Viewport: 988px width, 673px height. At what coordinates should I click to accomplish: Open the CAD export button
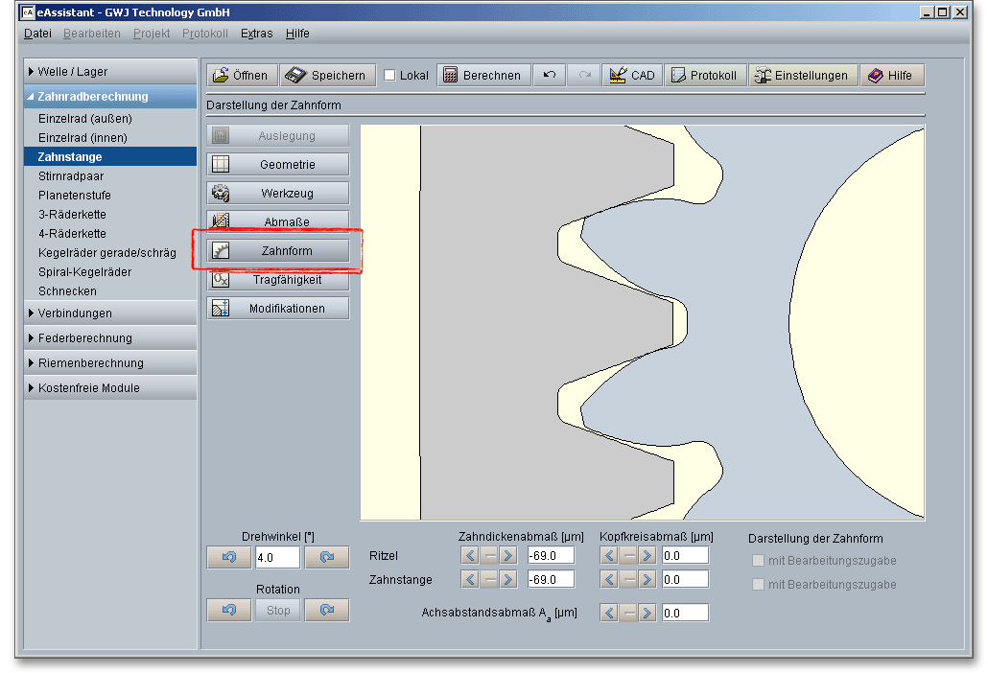tap(631, 76)
